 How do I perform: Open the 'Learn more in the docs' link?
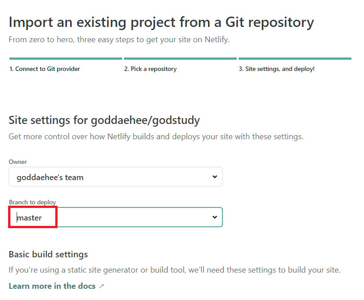coord(52,286)
